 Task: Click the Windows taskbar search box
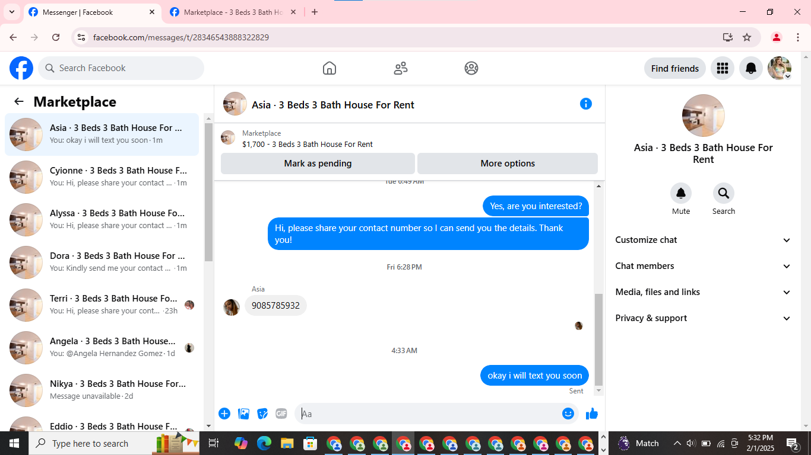click(x=114, y=443)
